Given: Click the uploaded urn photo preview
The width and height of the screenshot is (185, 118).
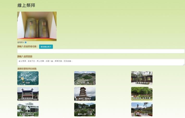Looking at the screenshot, I should (37, 26).
